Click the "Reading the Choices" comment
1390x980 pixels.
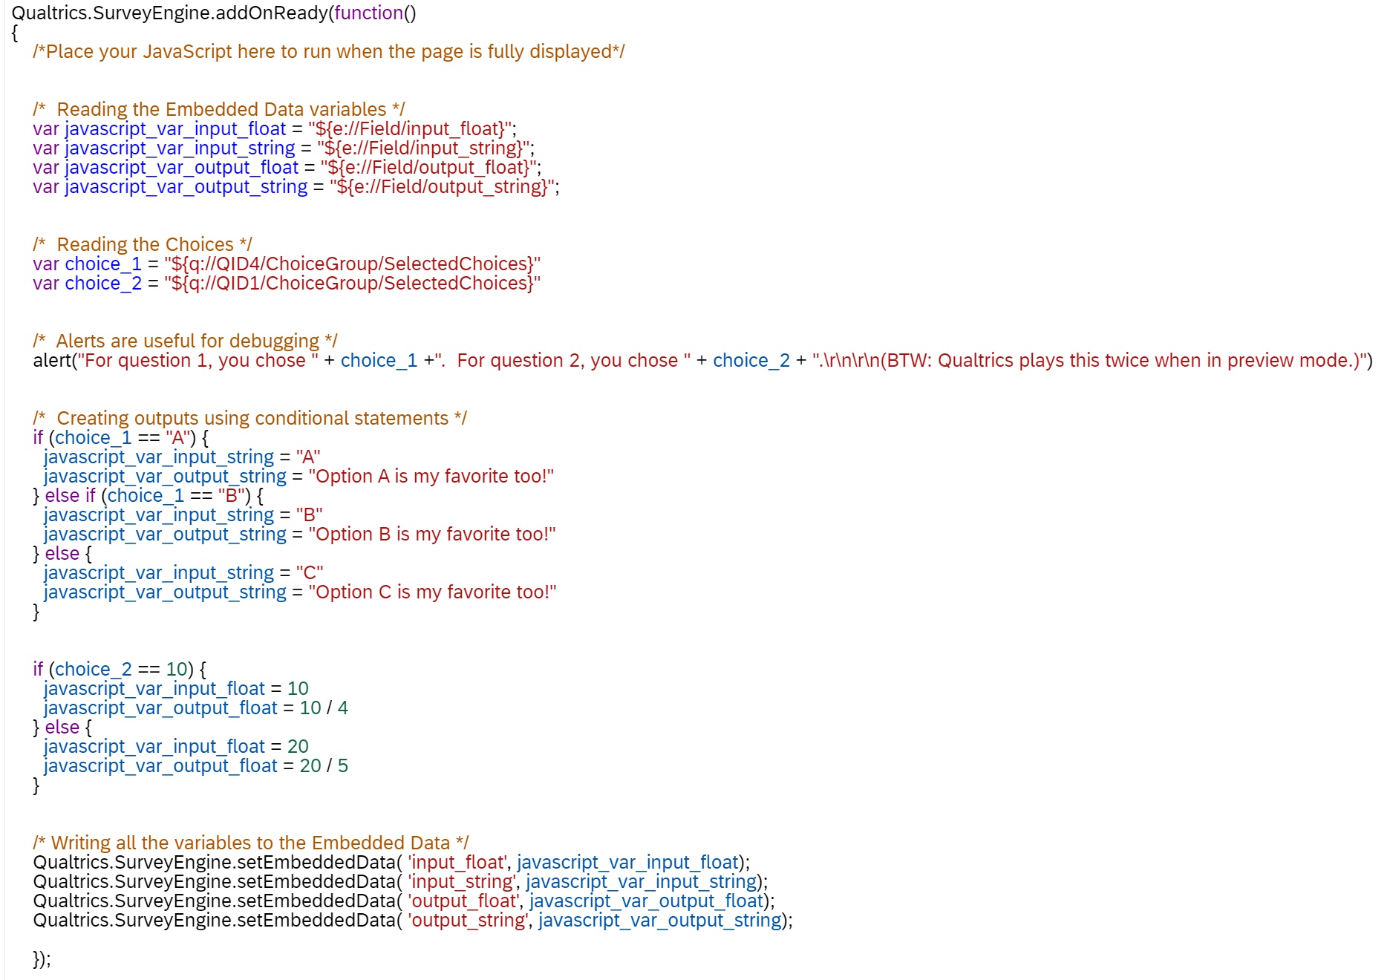[143, 245]
